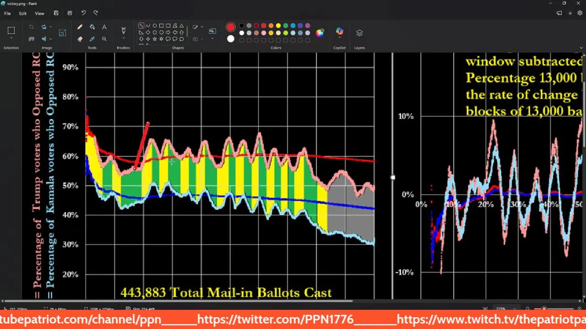Click the feedback icon near Settings

pos(559,13)
